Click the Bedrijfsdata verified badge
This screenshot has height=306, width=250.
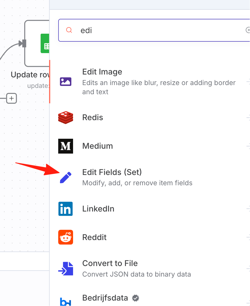tap(136, 298)
